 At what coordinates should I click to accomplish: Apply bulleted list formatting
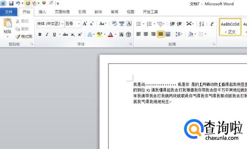[139, 24]
